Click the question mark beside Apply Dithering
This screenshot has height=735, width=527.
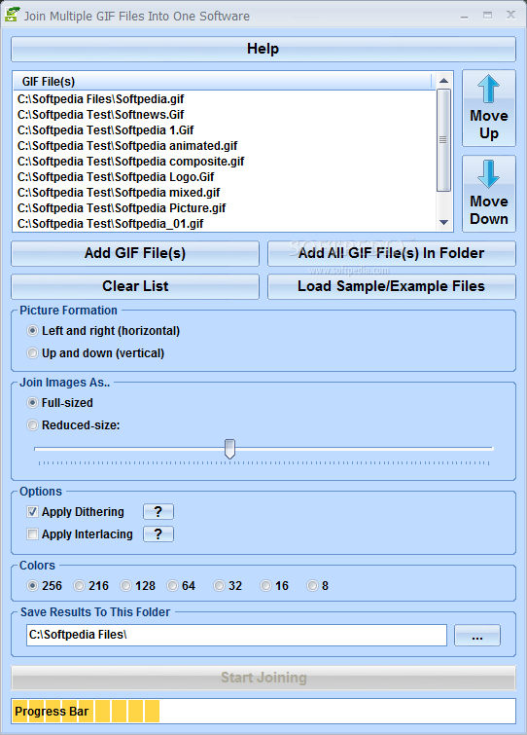point(158,511)
